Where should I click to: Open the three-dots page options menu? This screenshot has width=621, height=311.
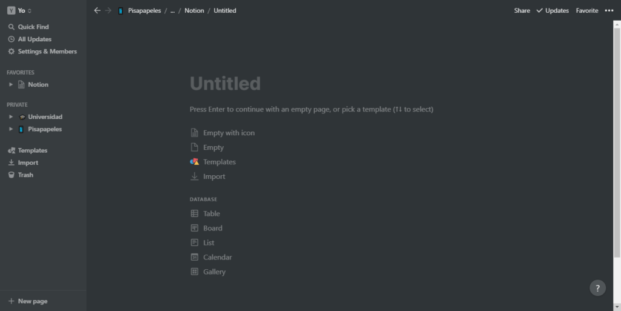609,10
